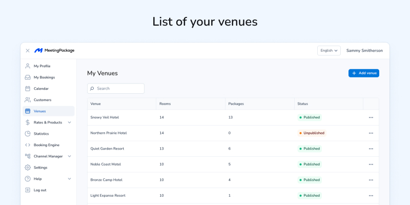Click the Log out icon
The image size is (410, 205).
pyautogui.click(x=28, y=190)
